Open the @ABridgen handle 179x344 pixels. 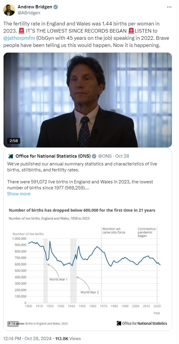pyautogui.click(x=29, y=13)
